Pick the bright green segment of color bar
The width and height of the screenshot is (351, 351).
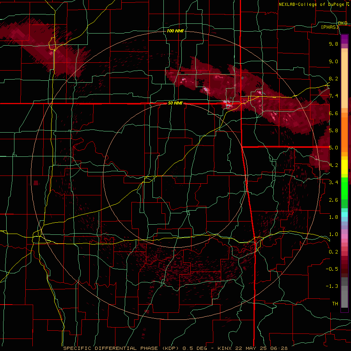tap(344, 188)
